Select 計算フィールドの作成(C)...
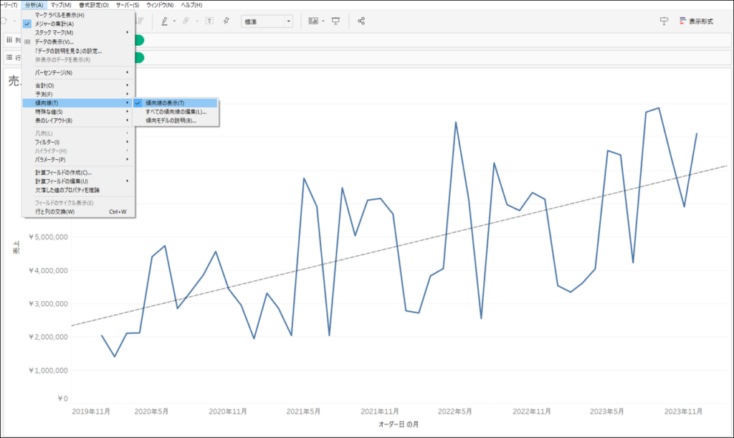 [63, 173]
